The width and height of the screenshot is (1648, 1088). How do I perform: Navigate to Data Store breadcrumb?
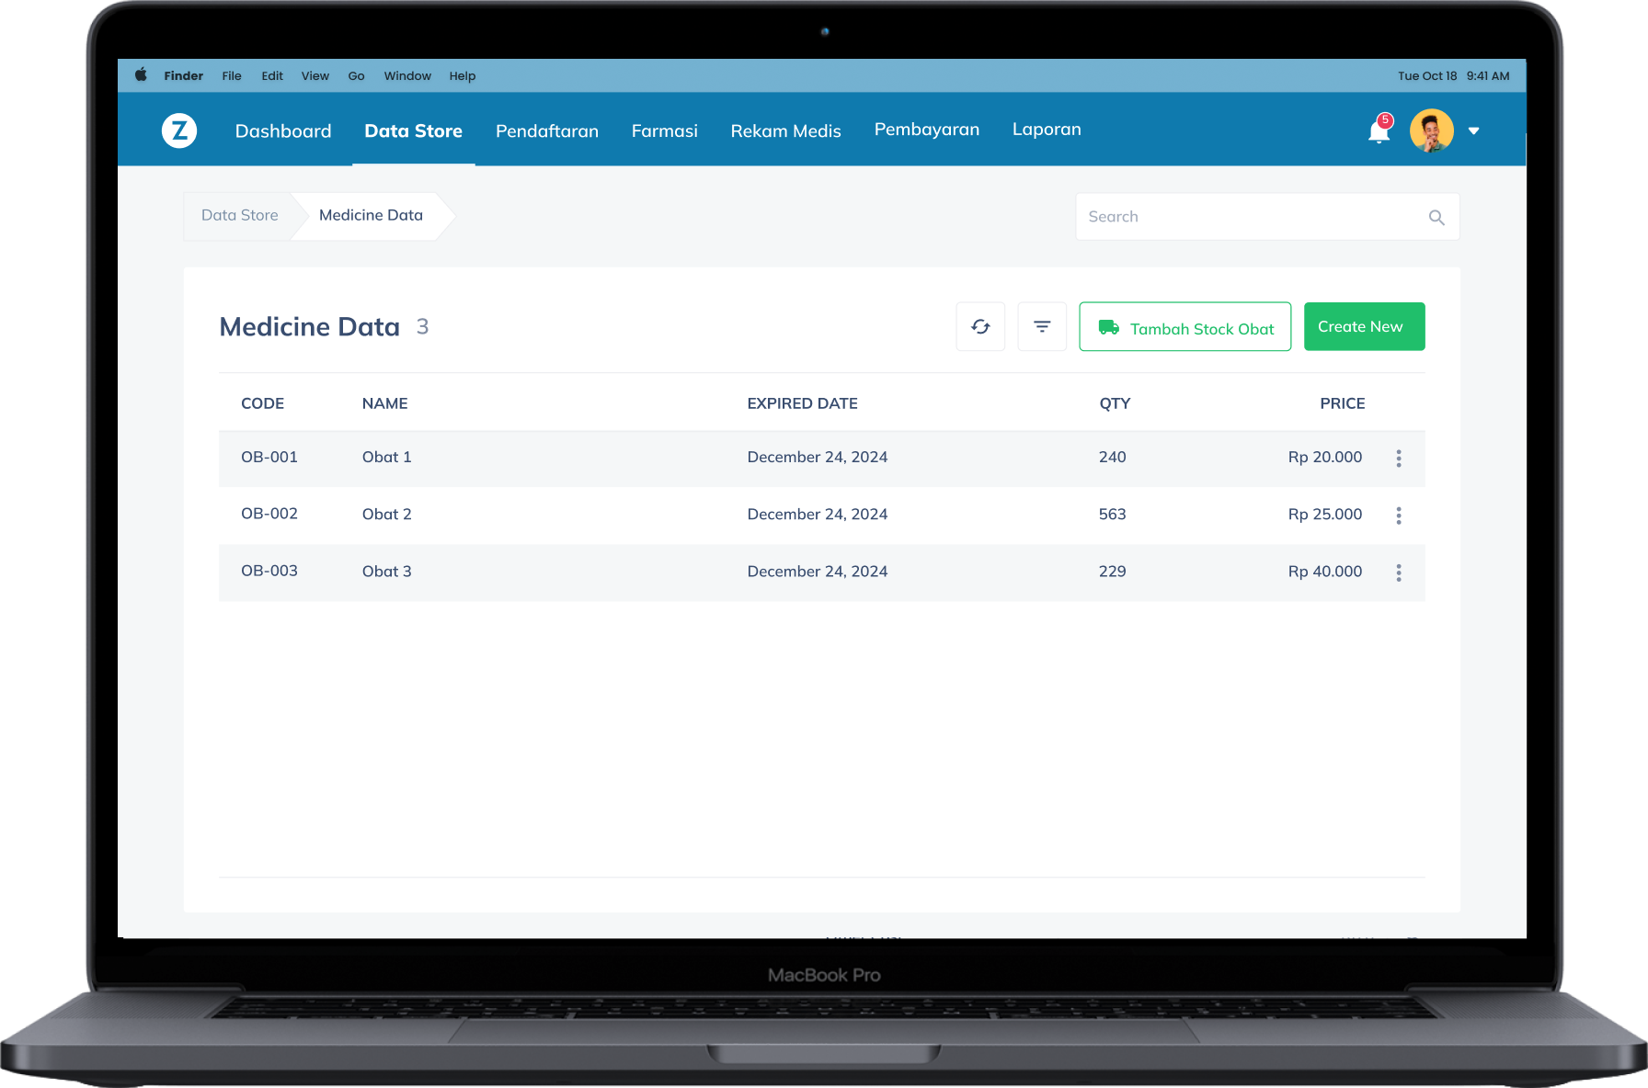tap(239, 215)
